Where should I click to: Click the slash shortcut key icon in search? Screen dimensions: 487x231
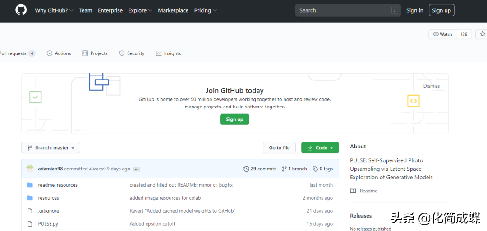click(395, 10)
